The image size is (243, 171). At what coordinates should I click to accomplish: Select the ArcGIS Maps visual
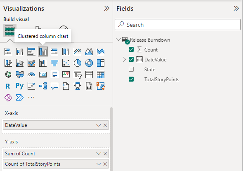click(101, 86)
